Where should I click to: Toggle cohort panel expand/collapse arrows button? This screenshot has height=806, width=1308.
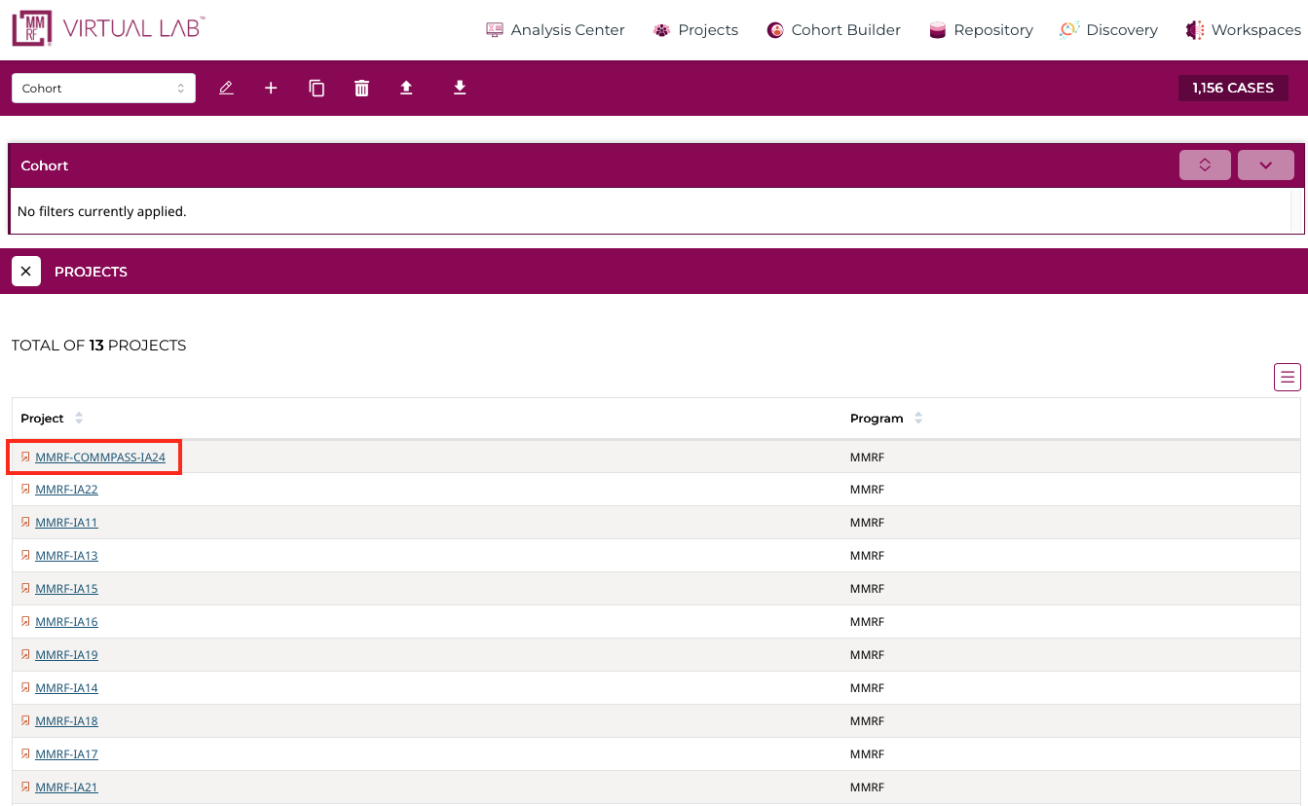click(x=1205, y=165)
